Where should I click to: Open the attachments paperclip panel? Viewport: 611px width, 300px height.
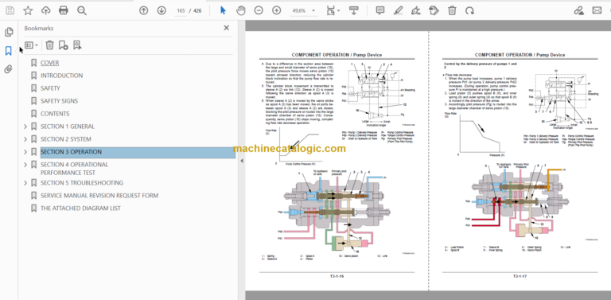pos(8,69)
